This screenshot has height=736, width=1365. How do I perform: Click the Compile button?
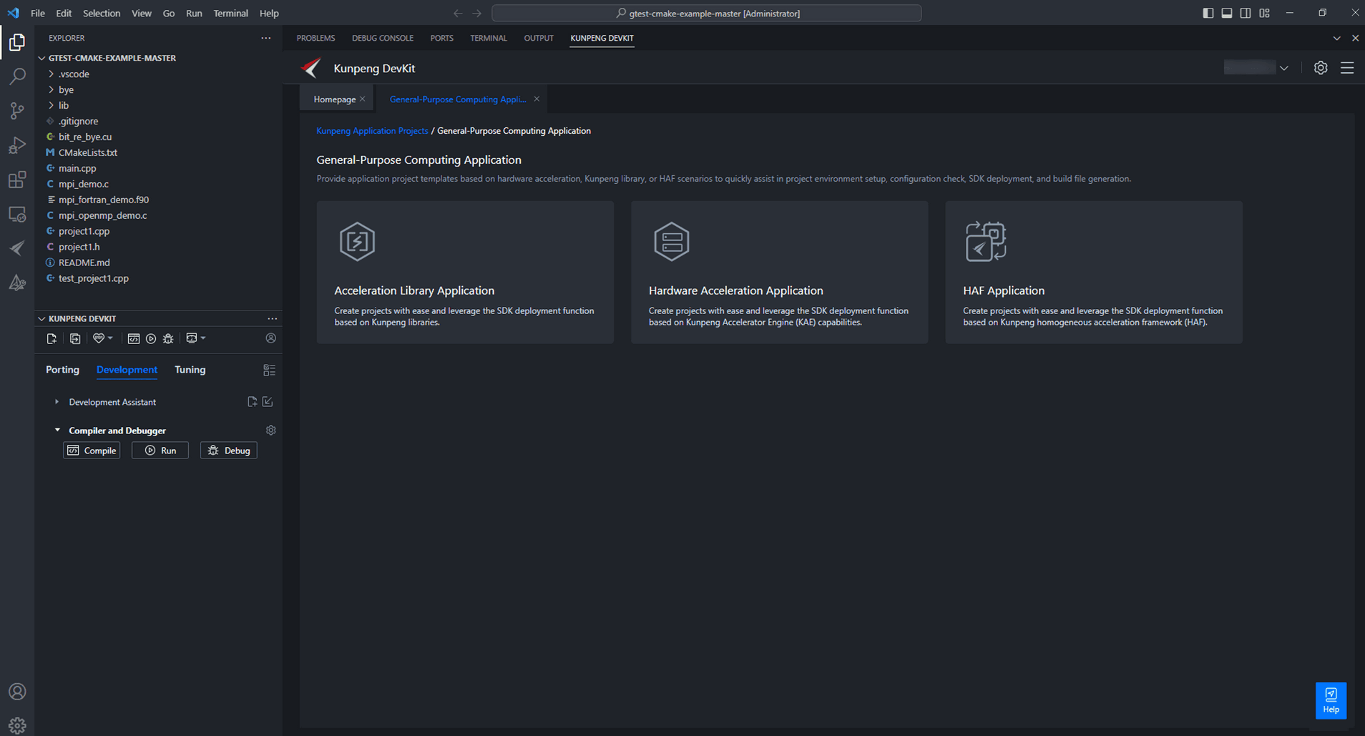point(92,450)
